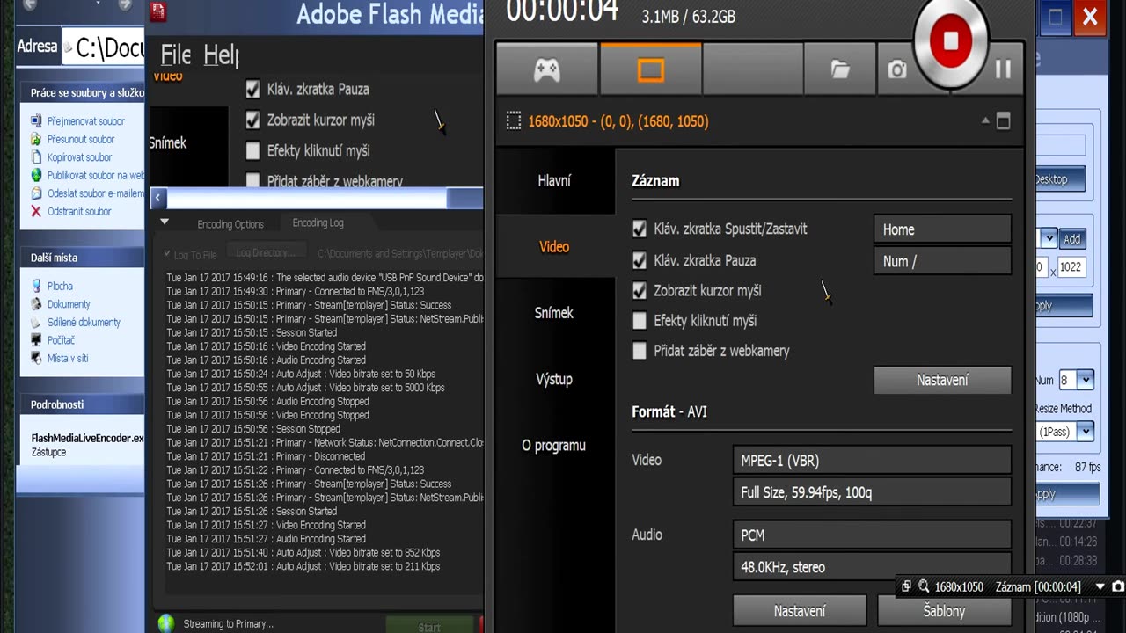Collapse the encoder panel with the down triangle
The image size is (1126, 633).
point(164,222)
